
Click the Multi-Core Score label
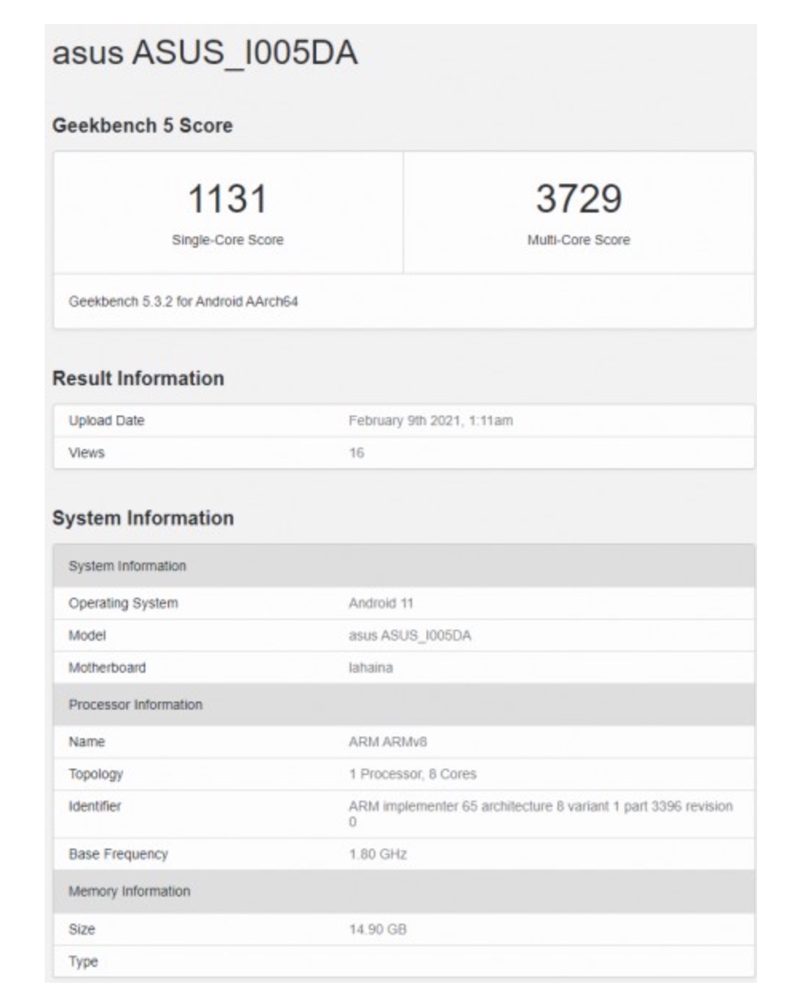(578, 240)
